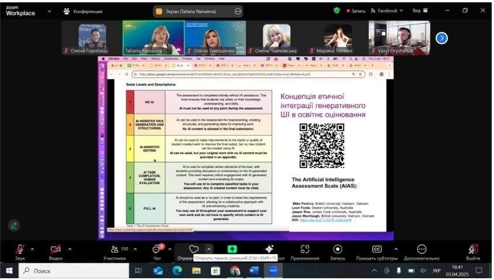The width and height of the screenshot is (494, 280).
Task: Expand audio options arrow next to Звук
Action: 33,248
